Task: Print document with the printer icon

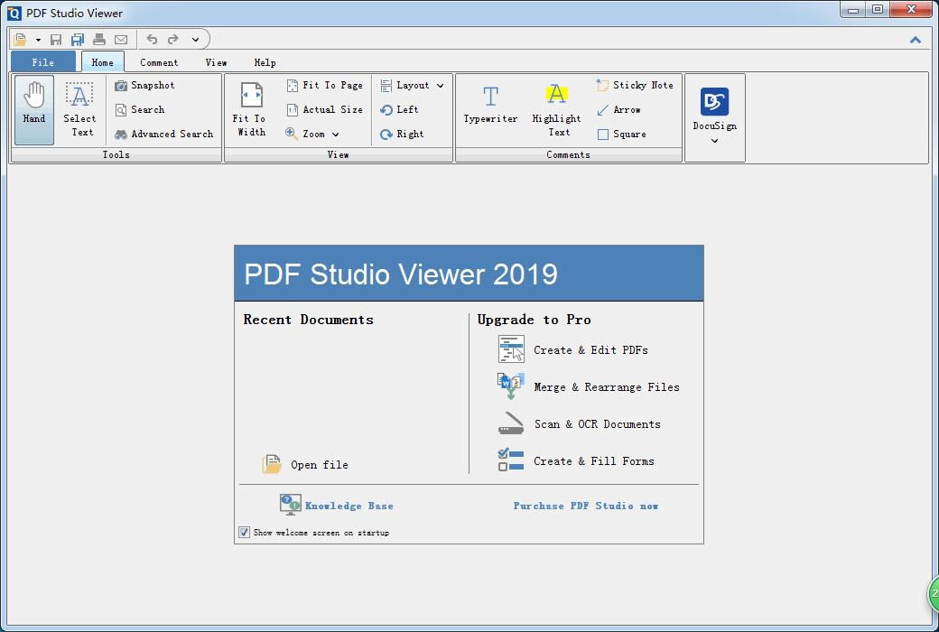Action: pos(99,40)
